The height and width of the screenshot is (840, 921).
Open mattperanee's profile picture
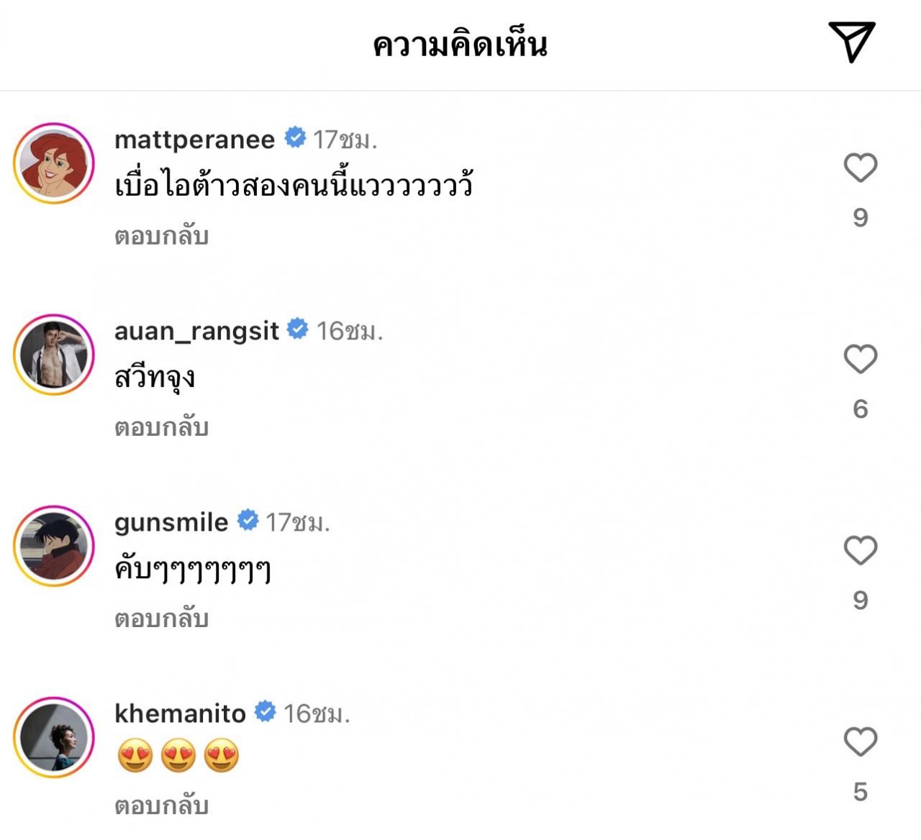(x=54, y=163)
